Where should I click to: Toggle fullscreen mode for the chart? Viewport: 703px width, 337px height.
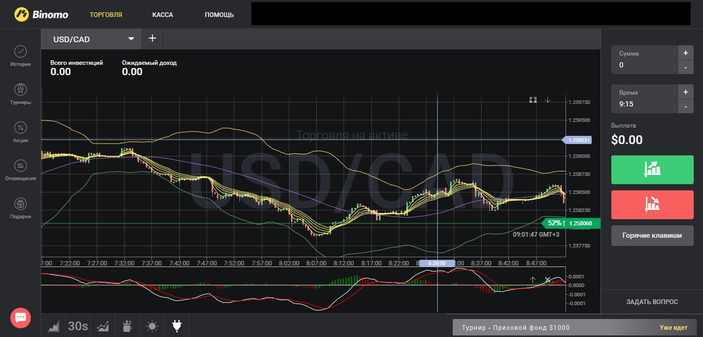tap(533, 100)
